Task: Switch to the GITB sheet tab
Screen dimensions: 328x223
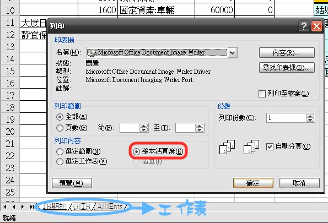Action: coord(82,206)
